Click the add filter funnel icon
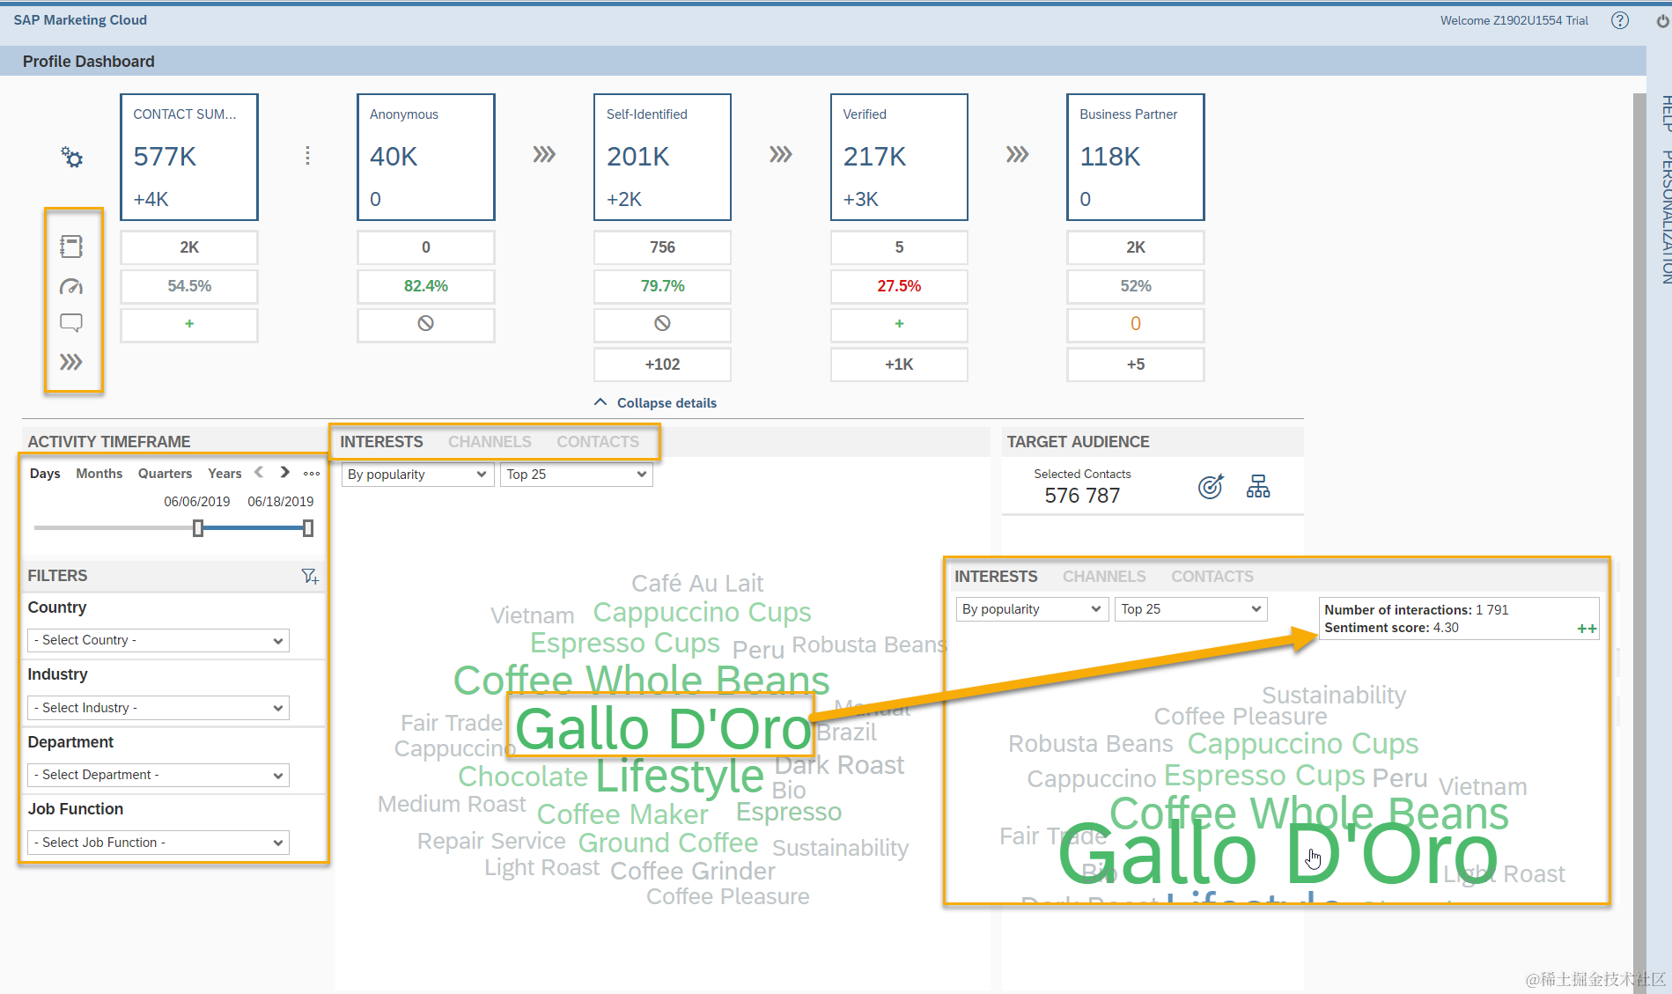This screenshot has height=994, width=1672. (x=310, y=576)
